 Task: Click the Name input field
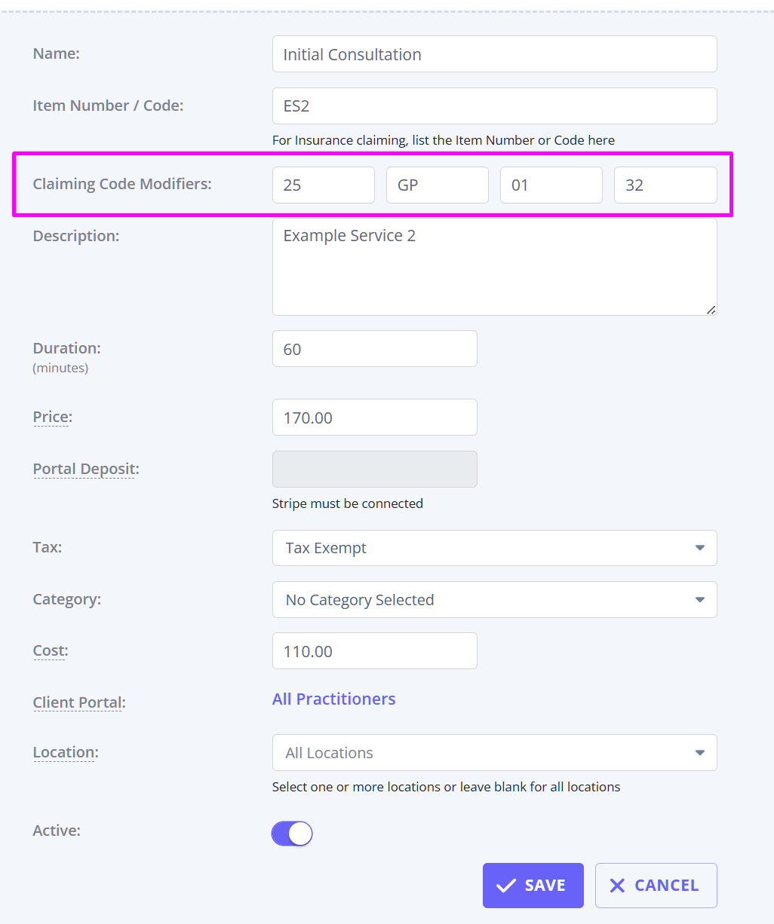[x=494, y=54]
